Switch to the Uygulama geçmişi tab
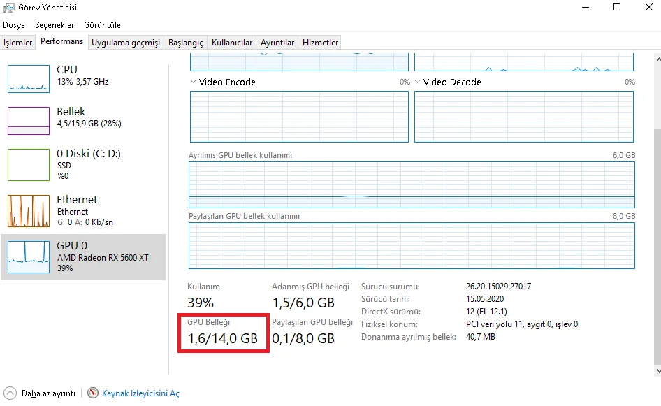The width and height of the screenshot is (661, 406). [x=126, y=43]
